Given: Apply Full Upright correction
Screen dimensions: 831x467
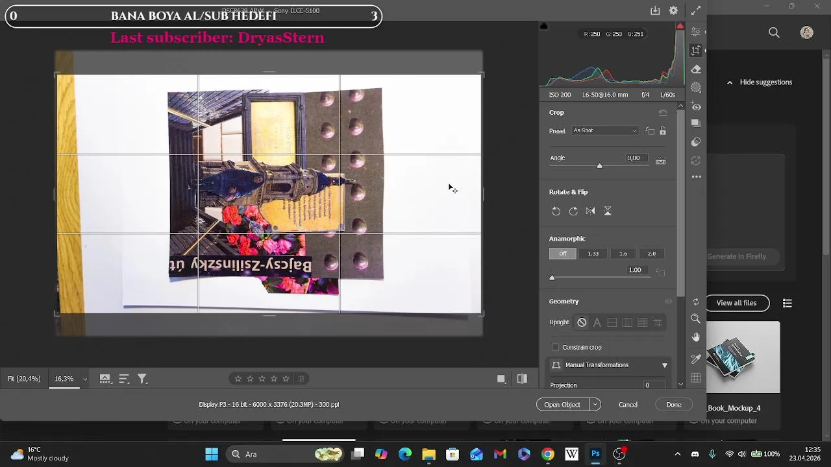Looking at the screenshot, I should pos(642,322).
